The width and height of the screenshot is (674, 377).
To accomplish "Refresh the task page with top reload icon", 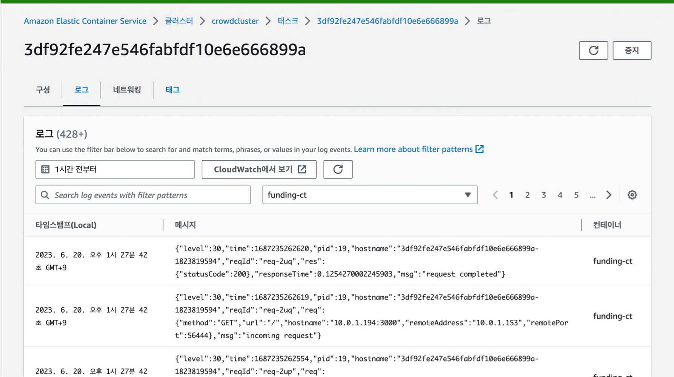I will click(593, 51).
